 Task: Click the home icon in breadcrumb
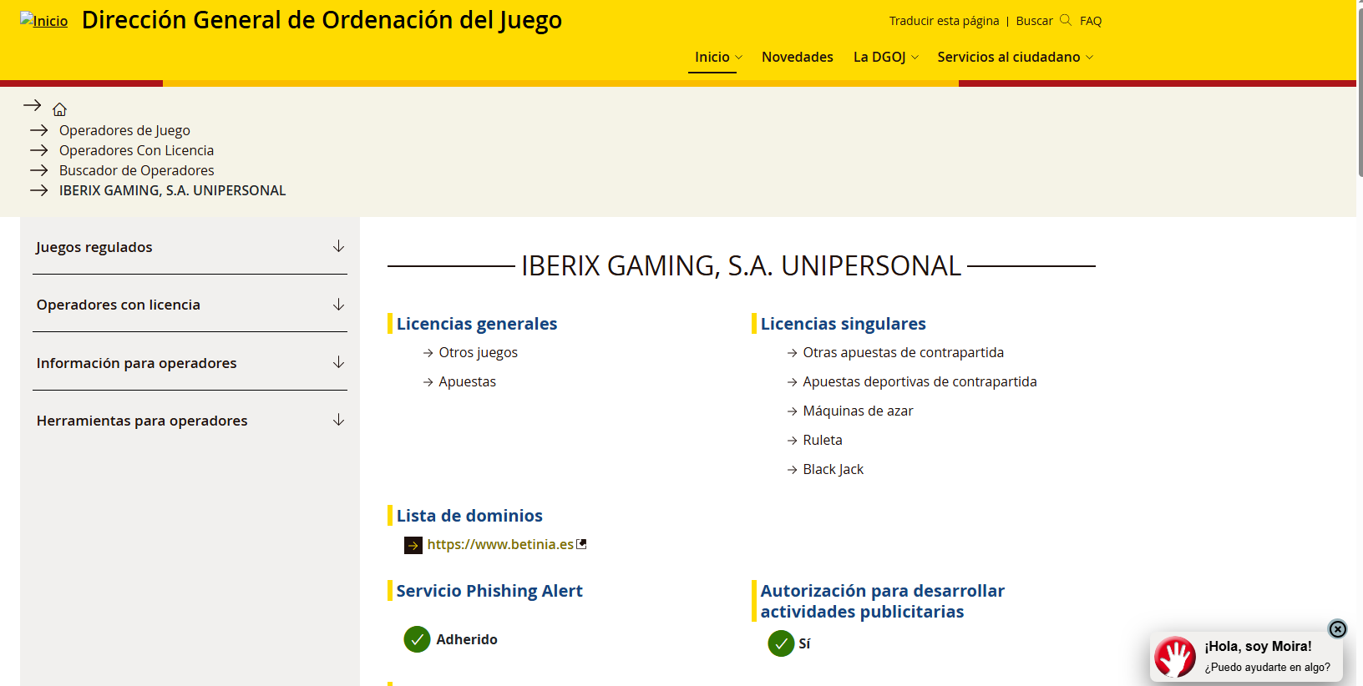(x=59, y=109)
